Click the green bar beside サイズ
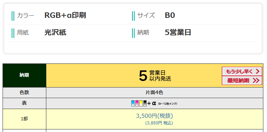Screen dimensions: 267x132 click(x=133, y=16)
